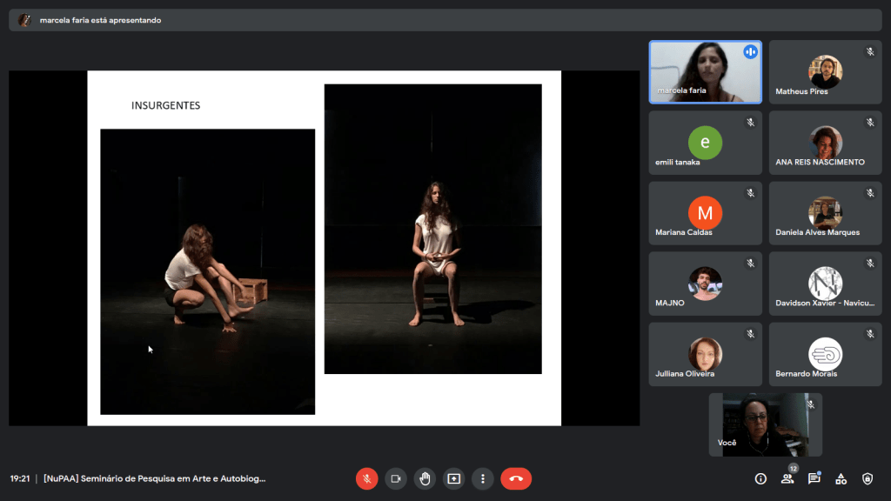Open the meeting details info icon
This screenshot has height=501, width=891.
click(760, 478)
